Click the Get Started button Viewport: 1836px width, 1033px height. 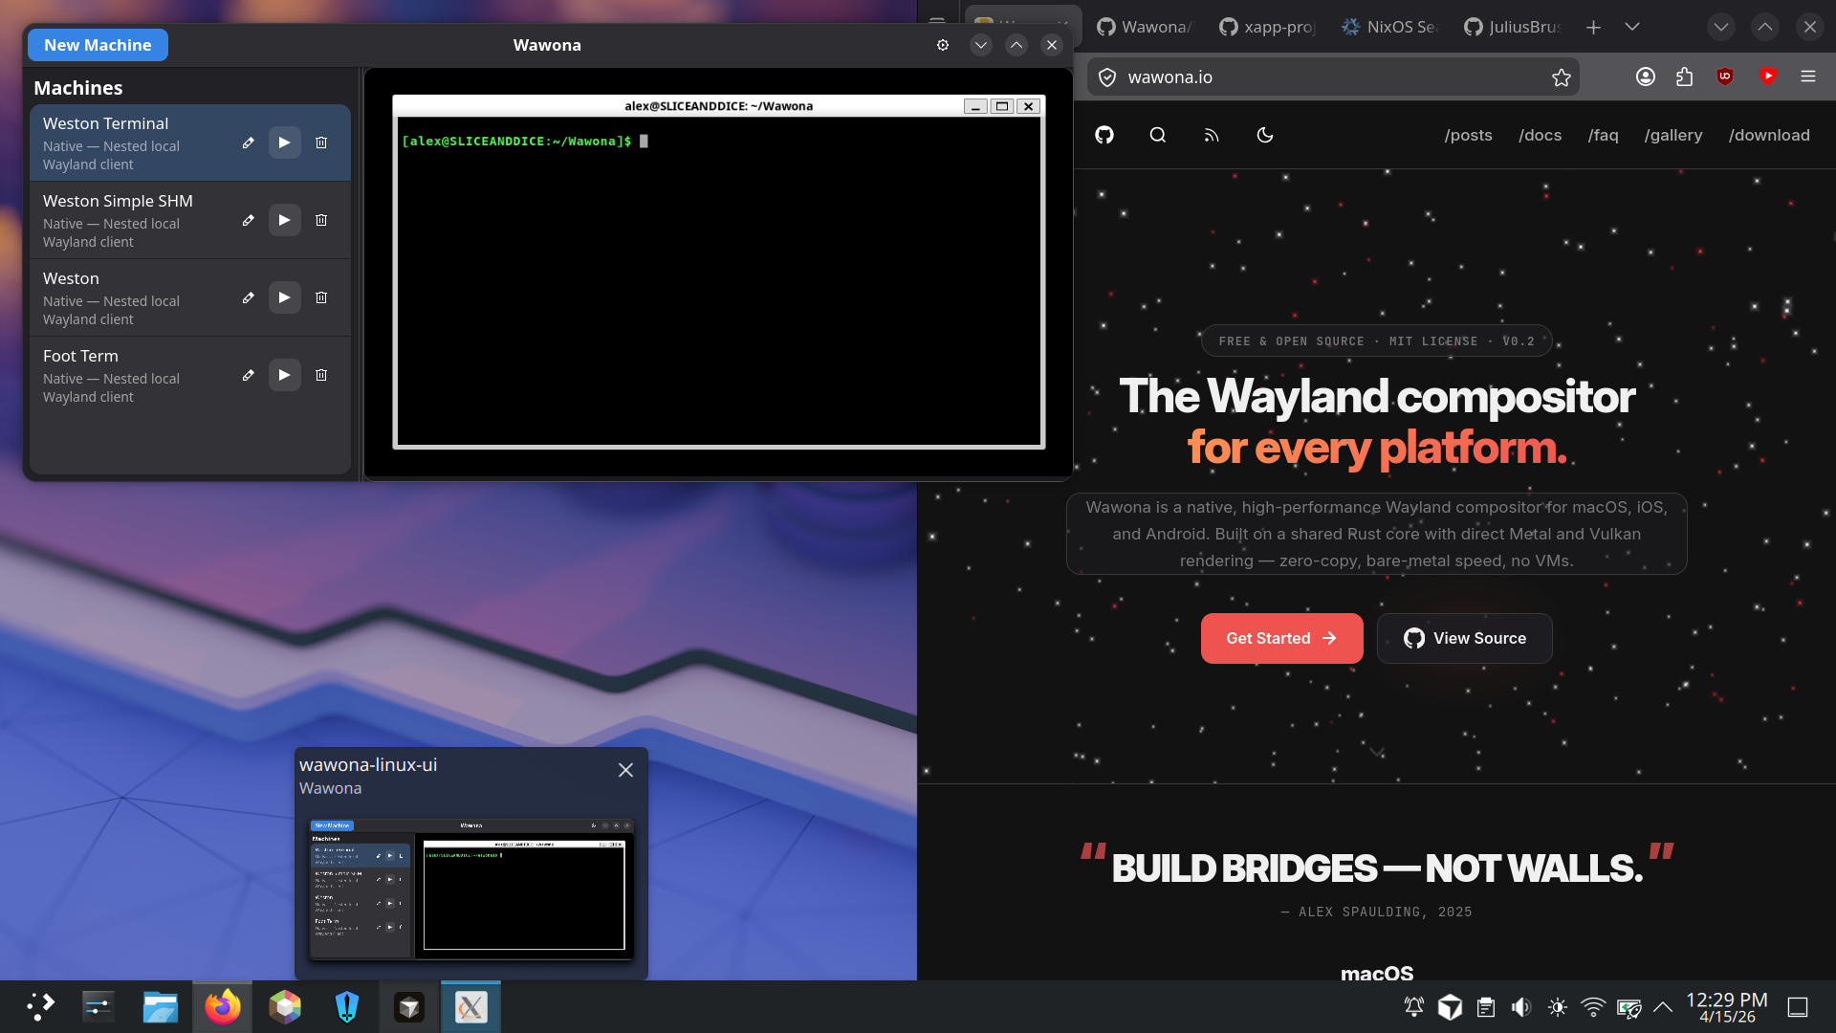point(1281,638)
